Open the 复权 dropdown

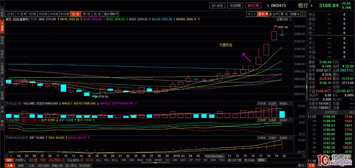tap(263, 14)
